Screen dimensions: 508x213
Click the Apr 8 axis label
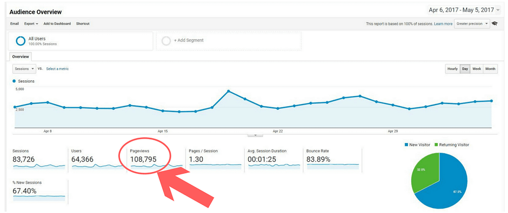pyautogui.click(x=48, y=131)
